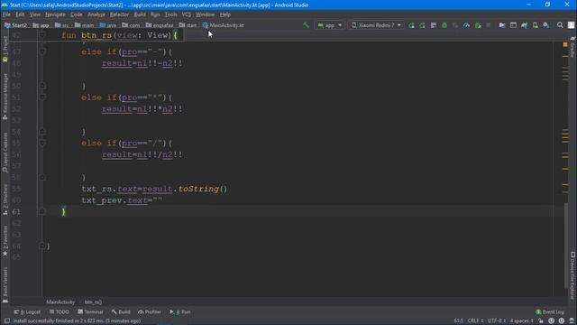
Task: Collapse the else if block at line 51
Action: click(x=42, y=97)
